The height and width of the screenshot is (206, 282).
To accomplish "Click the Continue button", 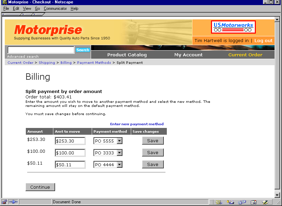I will pyautogui.click(x=40, y=187).
